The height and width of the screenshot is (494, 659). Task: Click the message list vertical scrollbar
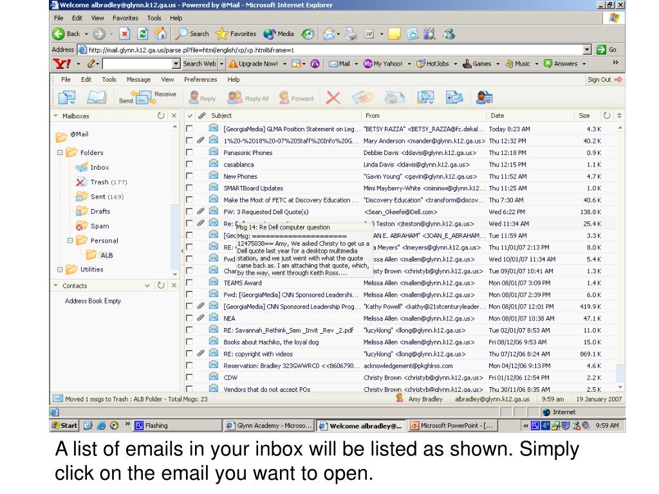pos(620,257)
